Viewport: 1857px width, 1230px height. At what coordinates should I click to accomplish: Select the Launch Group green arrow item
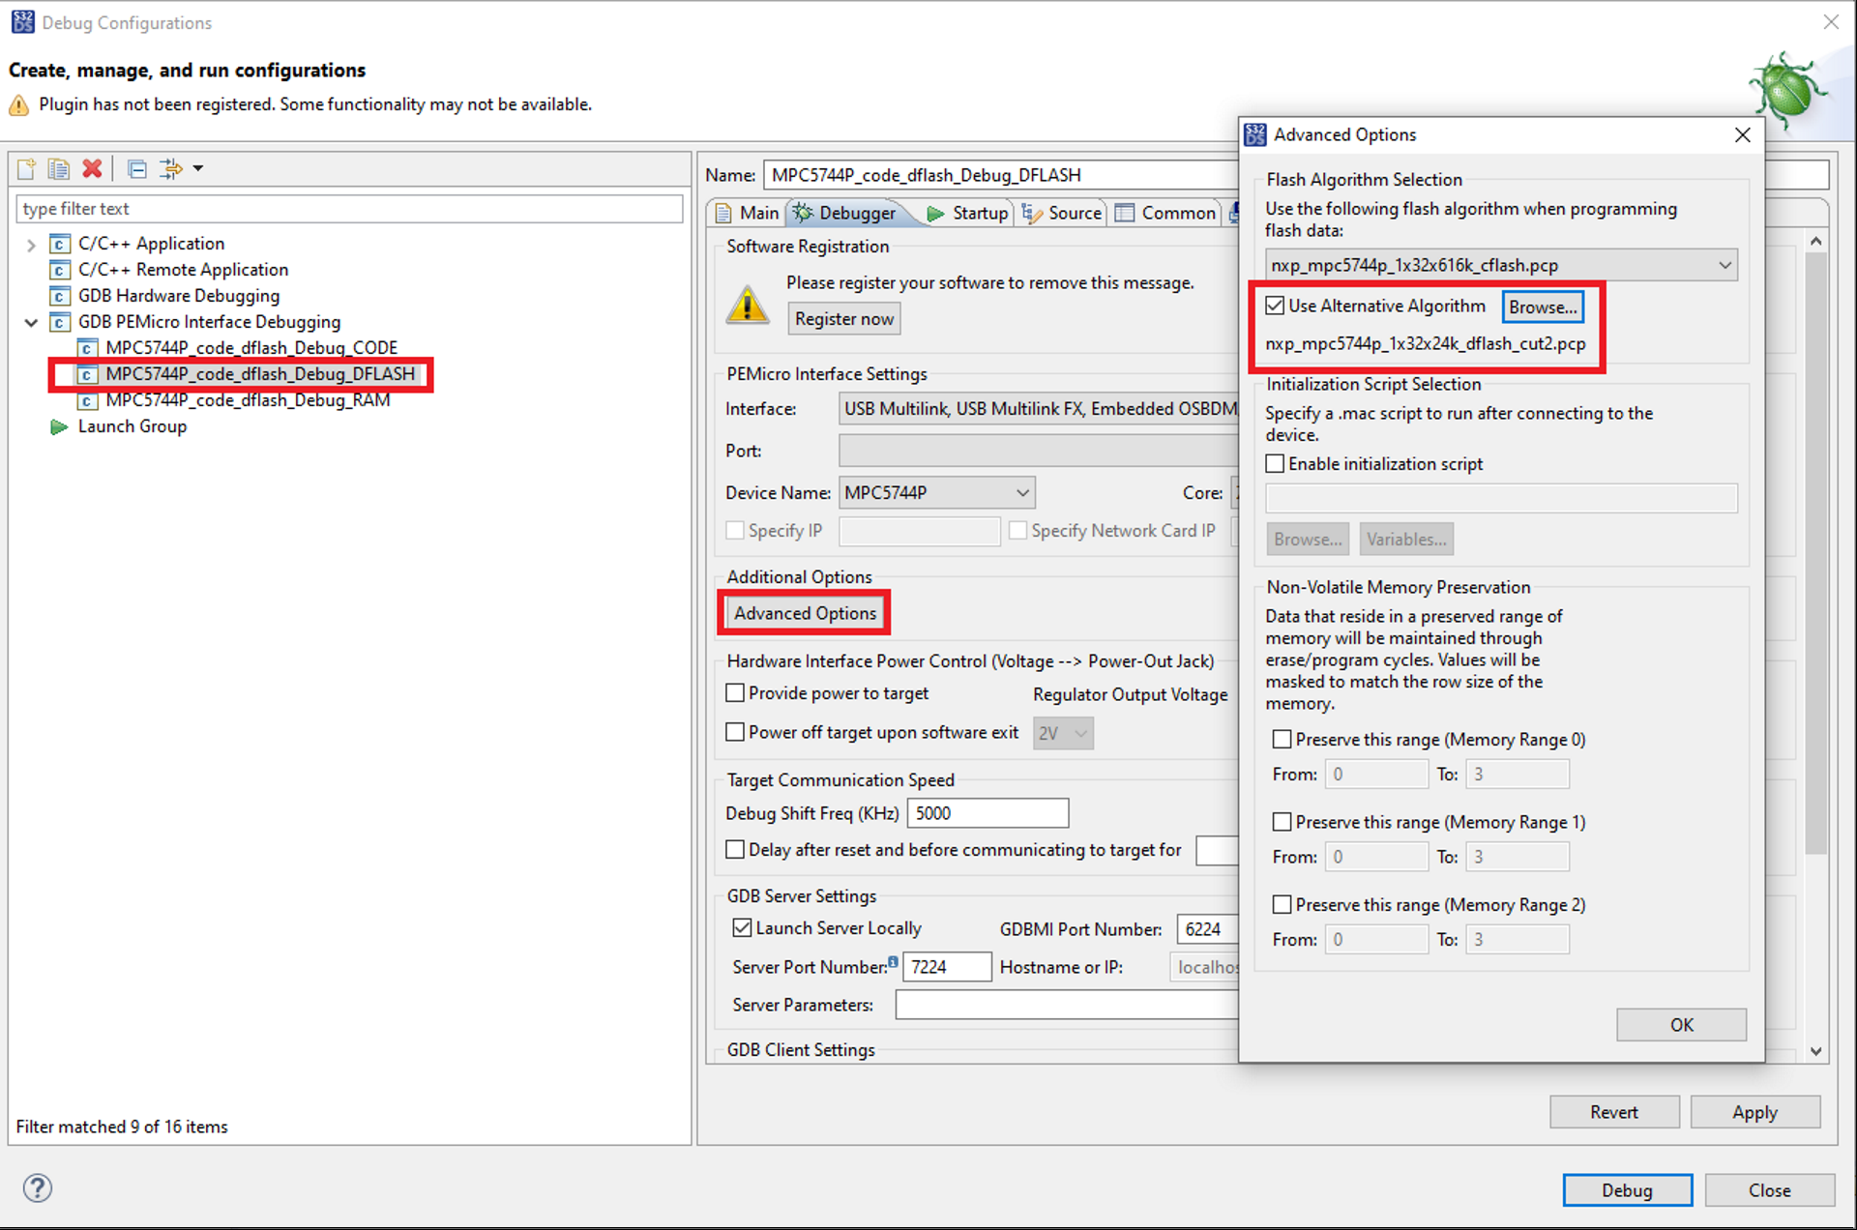132,426
